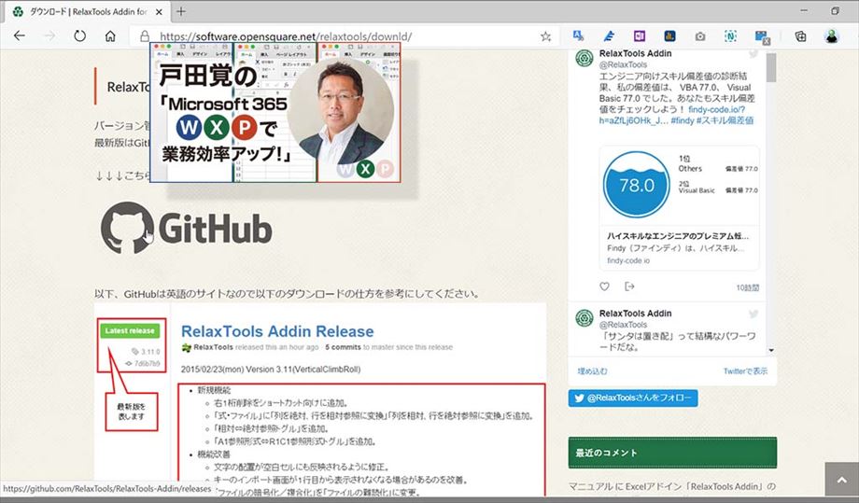Go to the browser home page
The width and height of the screenshot is (859, 503).
(x=111, y=36)
